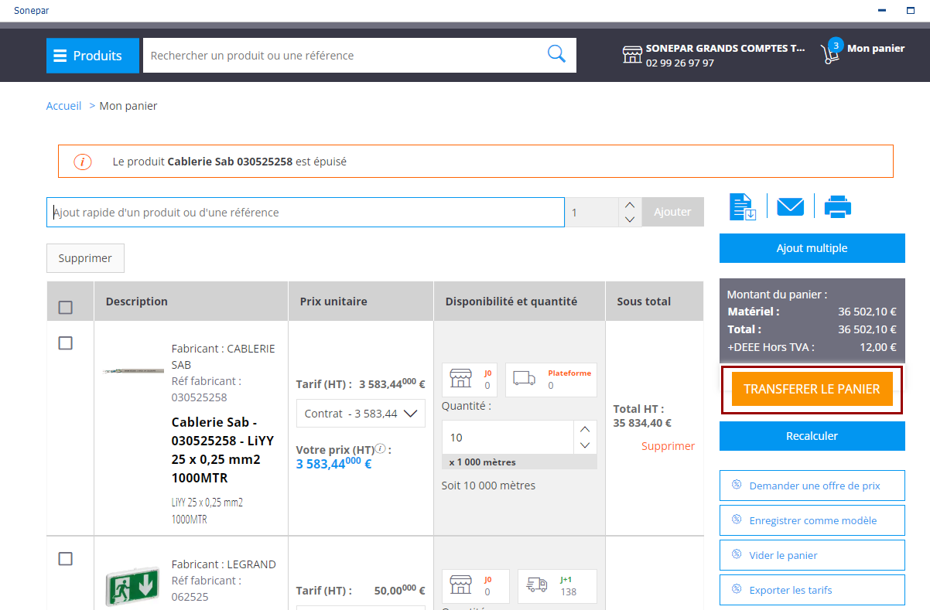
Task: Click the Recalculer button
Action: (x=812, y=436)
